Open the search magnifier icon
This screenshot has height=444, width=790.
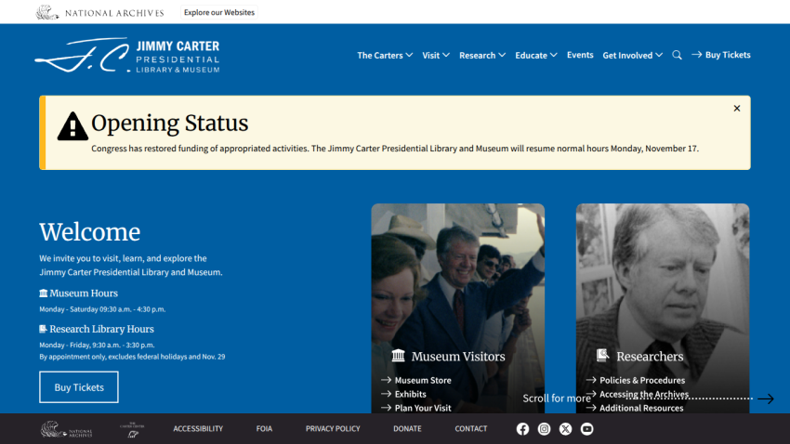(x=677, y=55)
